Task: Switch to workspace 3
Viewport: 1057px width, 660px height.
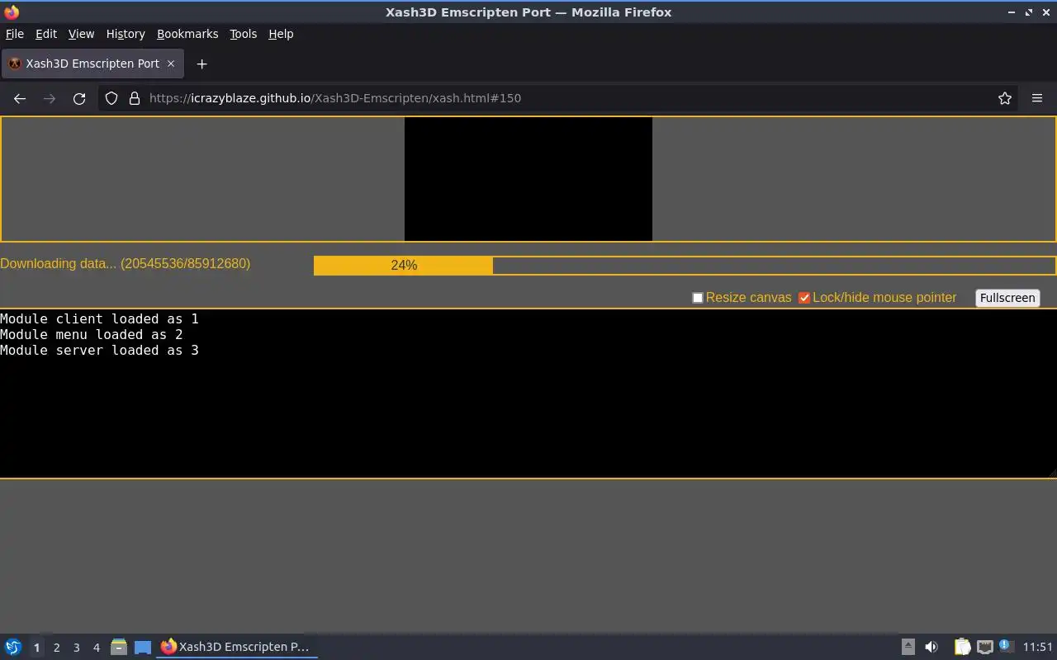Action: coord(76,648)
